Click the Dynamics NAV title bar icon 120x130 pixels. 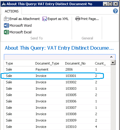click(4, 4)
